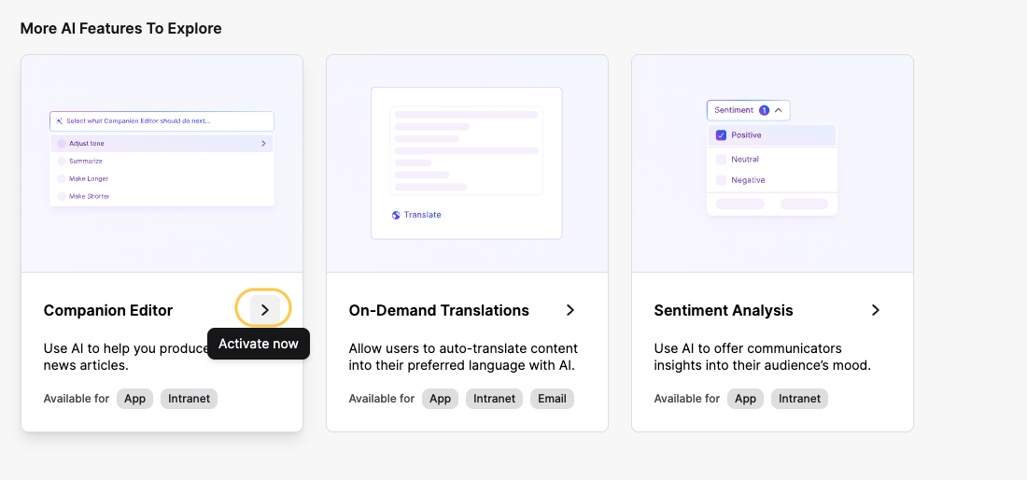Select Adjust tone option
This screenshot has height=480, width=1027.
(162, 144)
